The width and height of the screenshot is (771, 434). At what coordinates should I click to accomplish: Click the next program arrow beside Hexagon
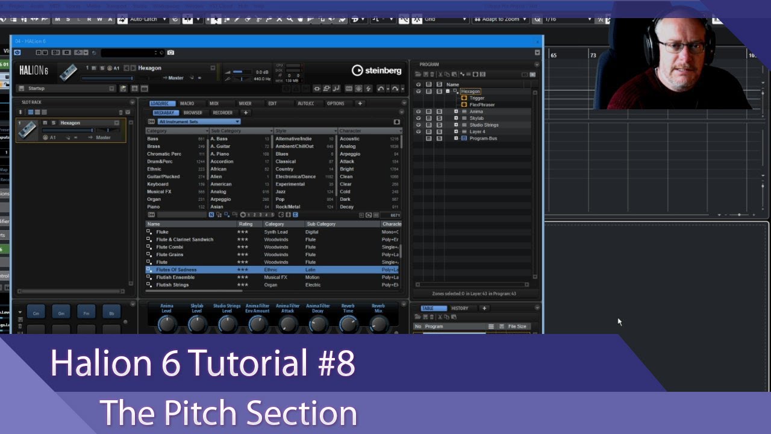(133, 68)
